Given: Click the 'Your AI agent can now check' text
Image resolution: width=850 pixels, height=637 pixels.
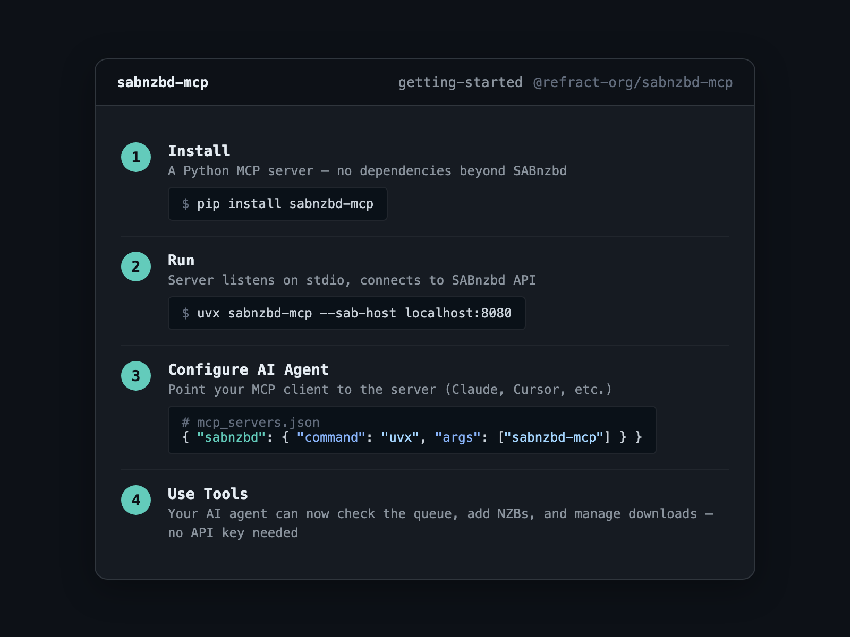Looking at the screenshot, I should point(440,514).
